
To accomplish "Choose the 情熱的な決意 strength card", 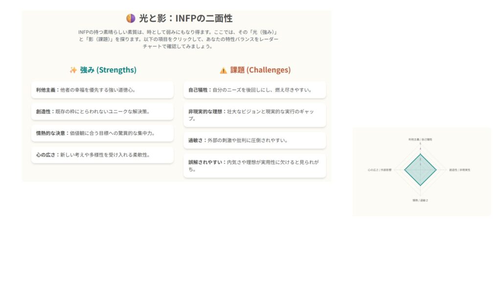I will 102,133.
